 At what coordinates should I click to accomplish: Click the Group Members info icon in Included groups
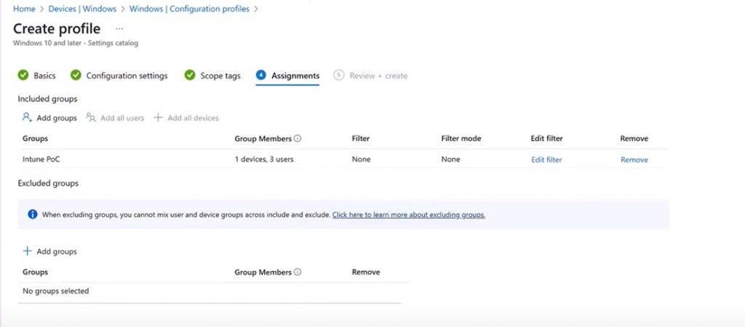(298, 138)
